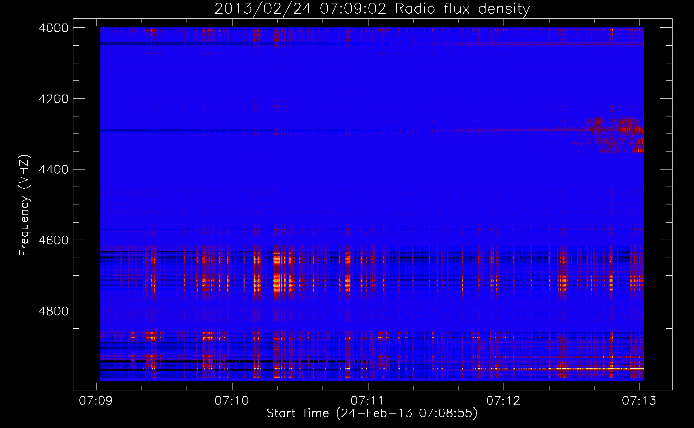This screenshot has height=428, width=694.
Task: Click the 07:10 time tick label
Action: [232, 401]
